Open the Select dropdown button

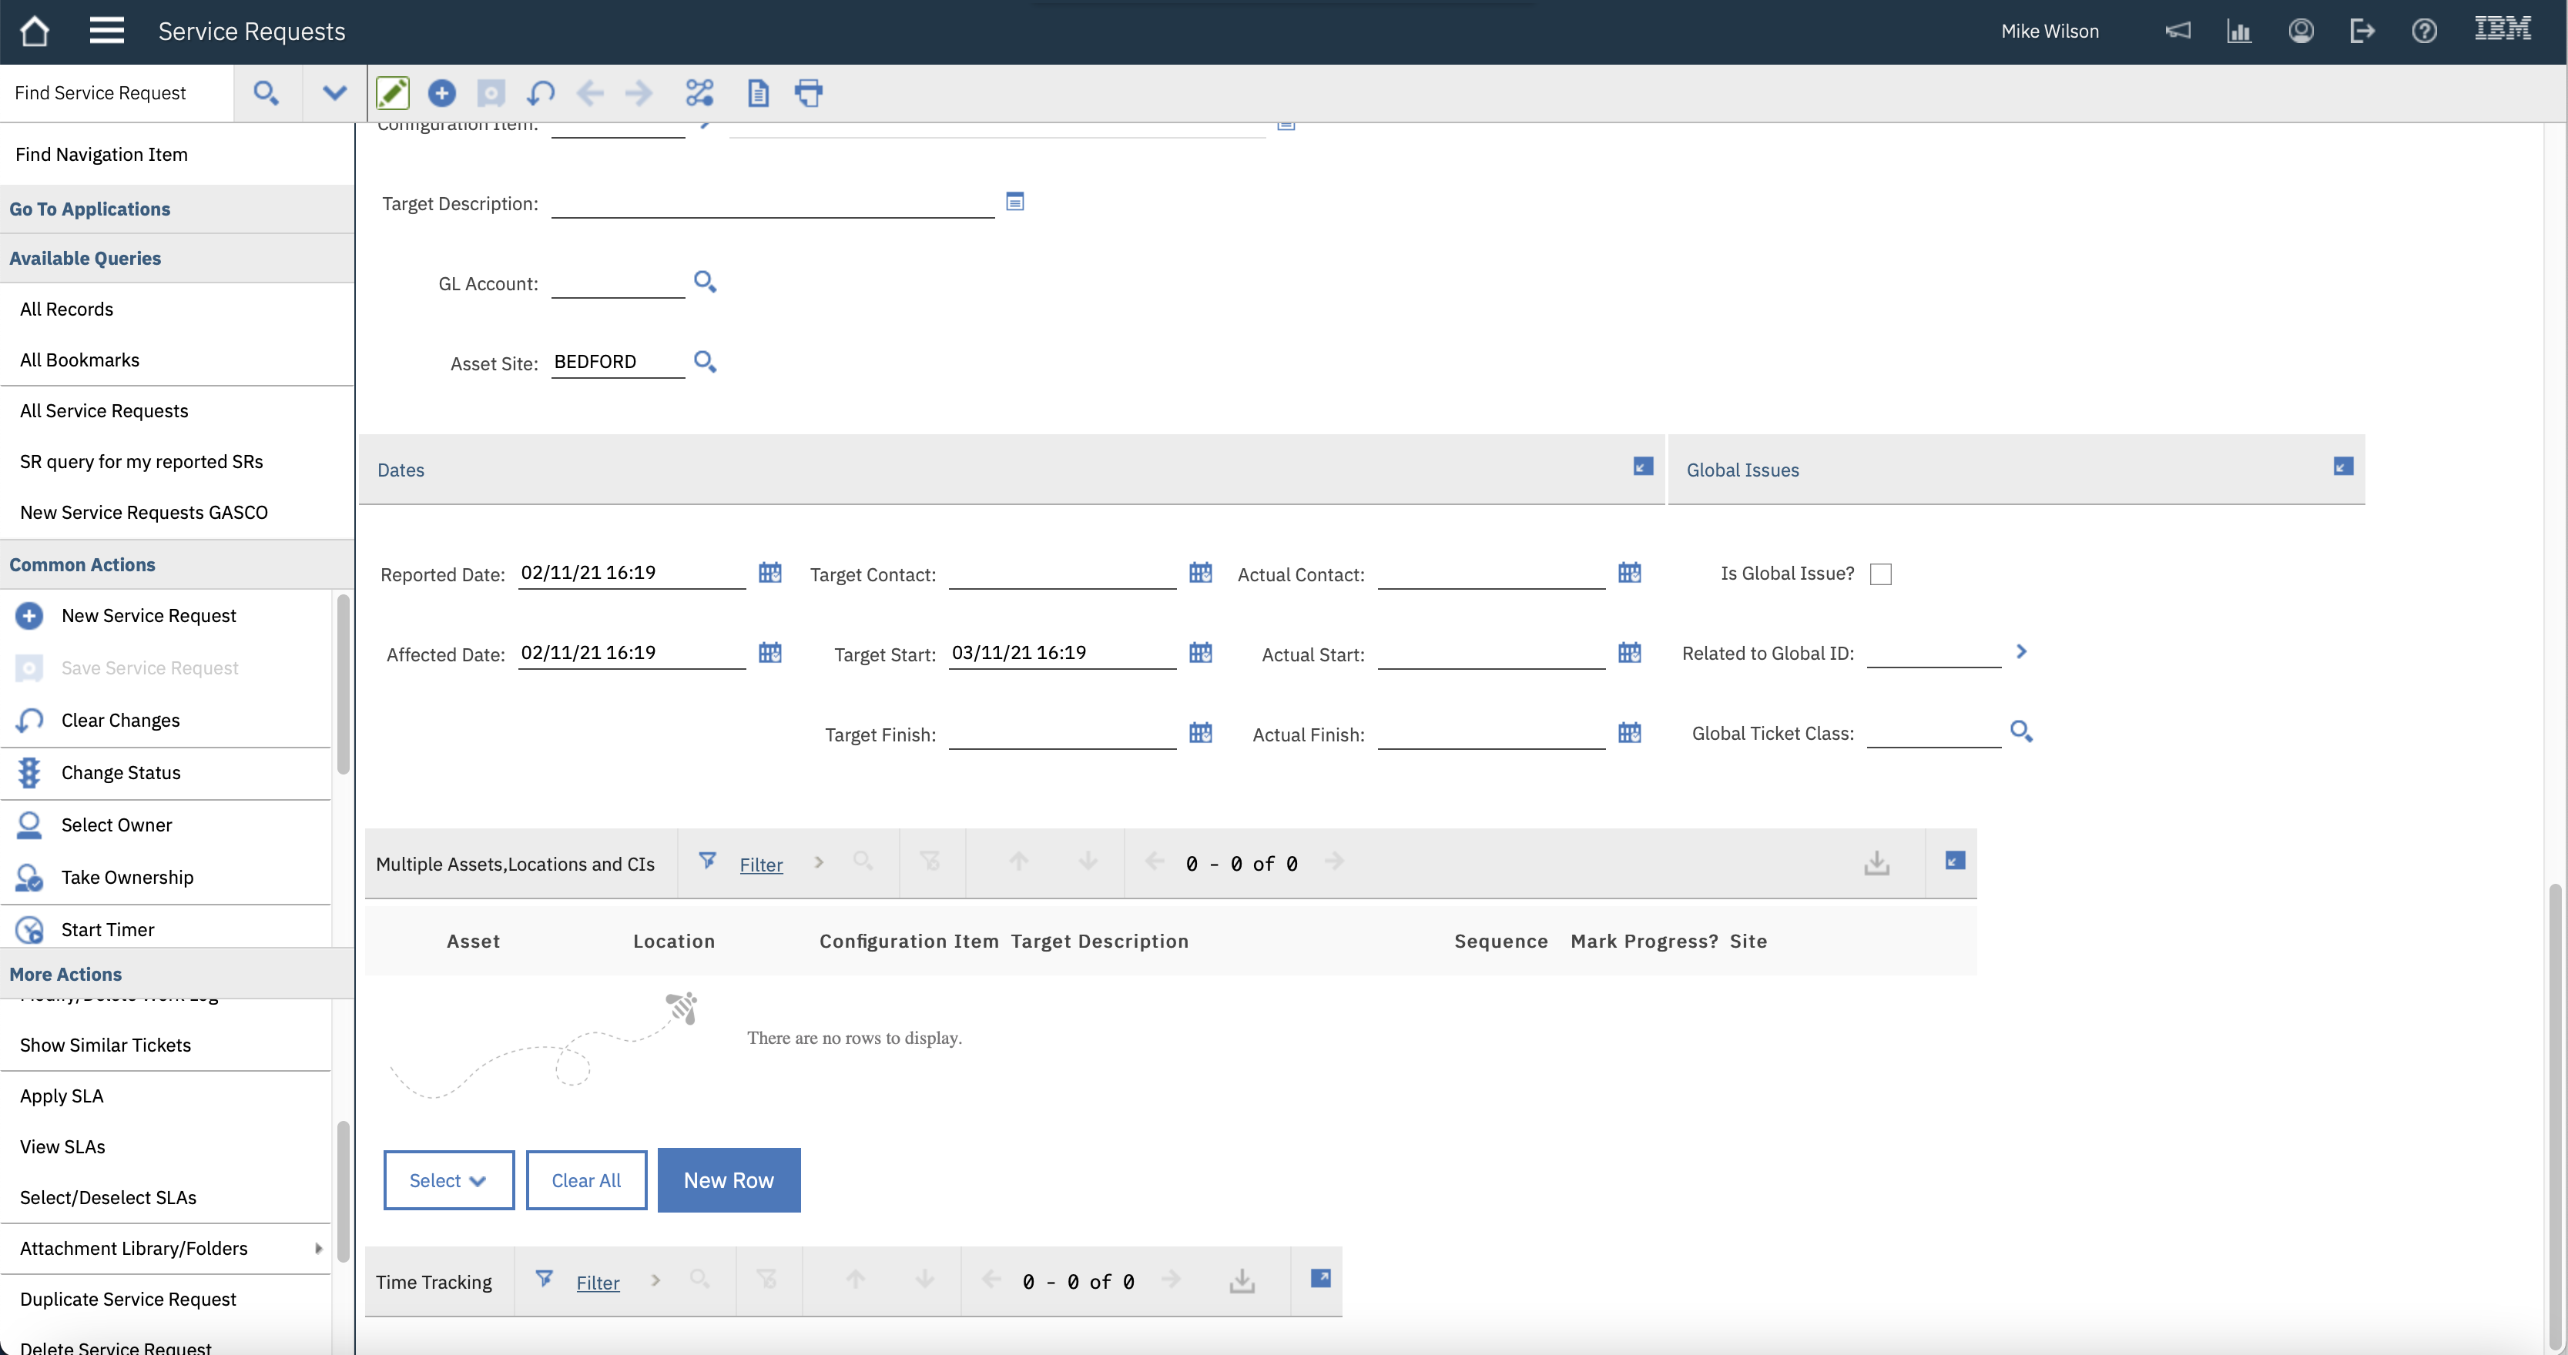pos(448,1181)
